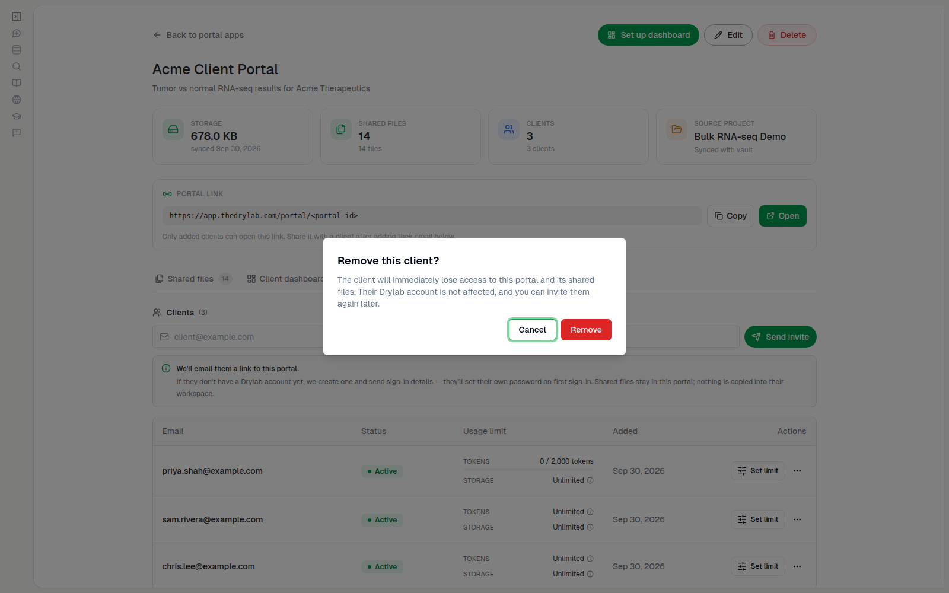Click the globe icon in sidebar
Viewport: 949px width, 593px height.
[17, 100]
